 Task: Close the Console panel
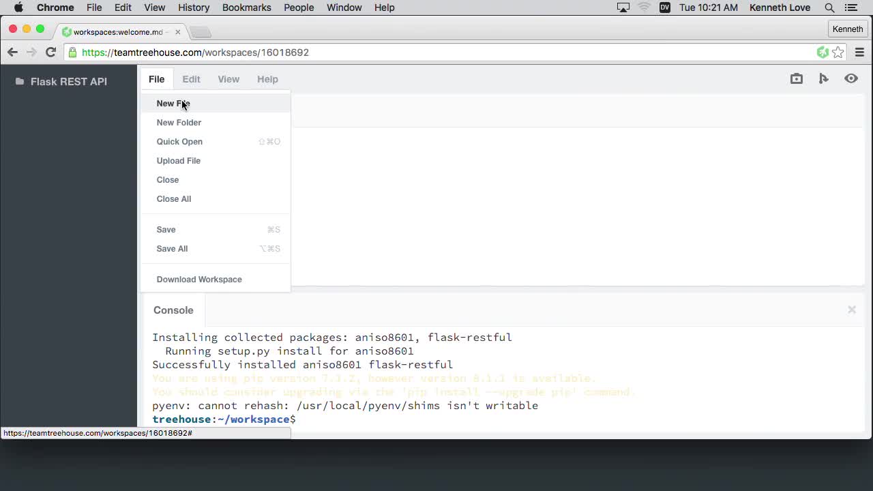[852, 310]
